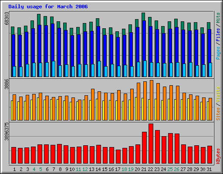Select the red KBytes bar for day 21
Screen dimensions: 223x174
tap(144, 148)
